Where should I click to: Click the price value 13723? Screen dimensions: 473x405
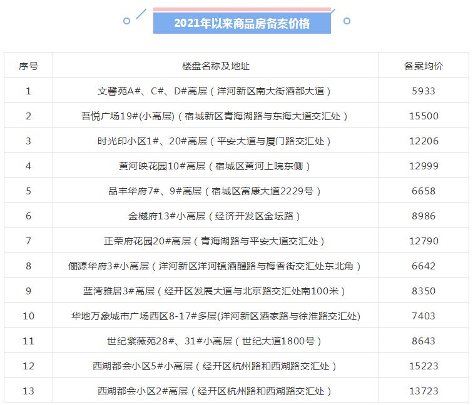click(x=424, y=391)
